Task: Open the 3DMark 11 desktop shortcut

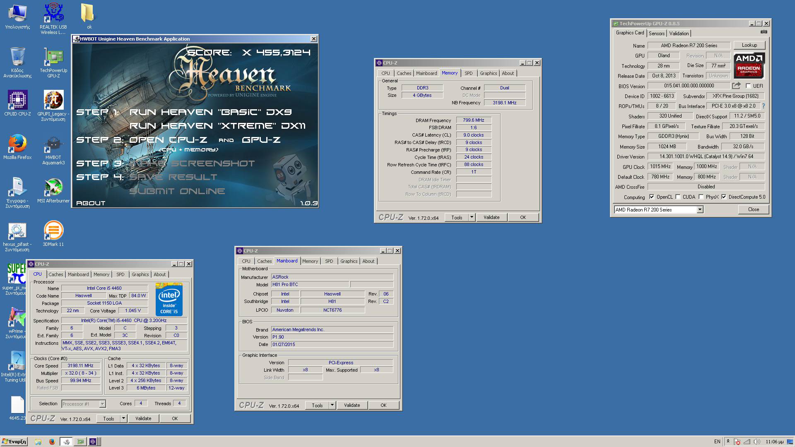Action: coord(53,234)
